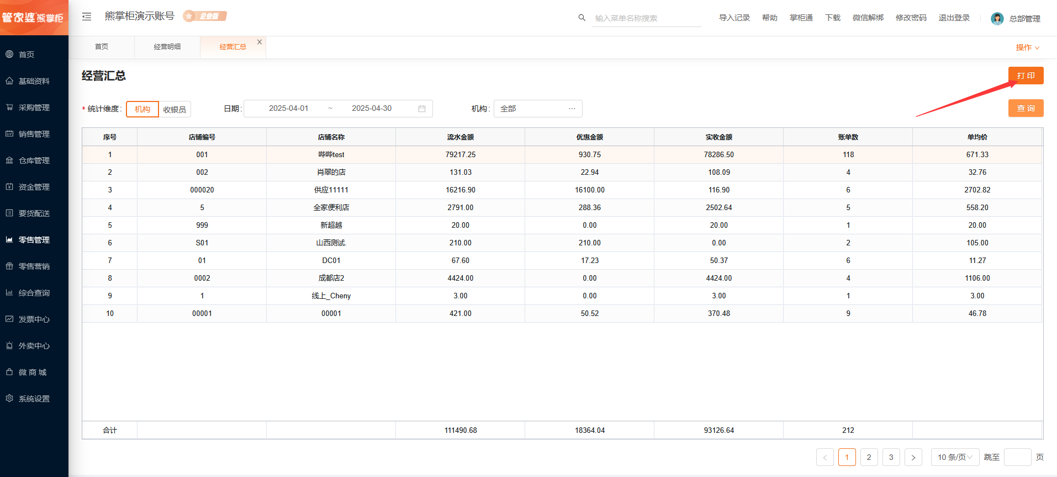Click the 实收金额 column header
The height and width of the screenshot is (477, 1057).
click(718, 137)
